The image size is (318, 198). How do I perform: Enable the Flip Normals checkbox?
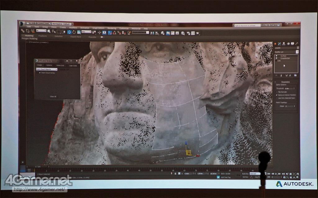click(277, 92)
